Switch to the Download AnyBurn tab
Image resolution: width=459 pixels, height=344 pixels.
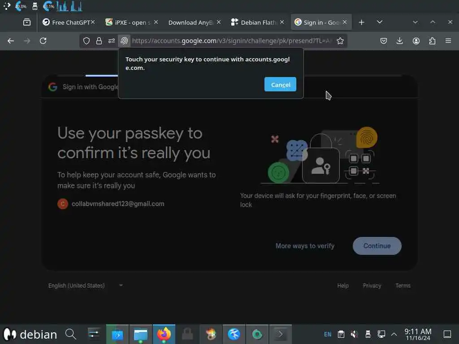pyautogui.click(x=190, y=22)
